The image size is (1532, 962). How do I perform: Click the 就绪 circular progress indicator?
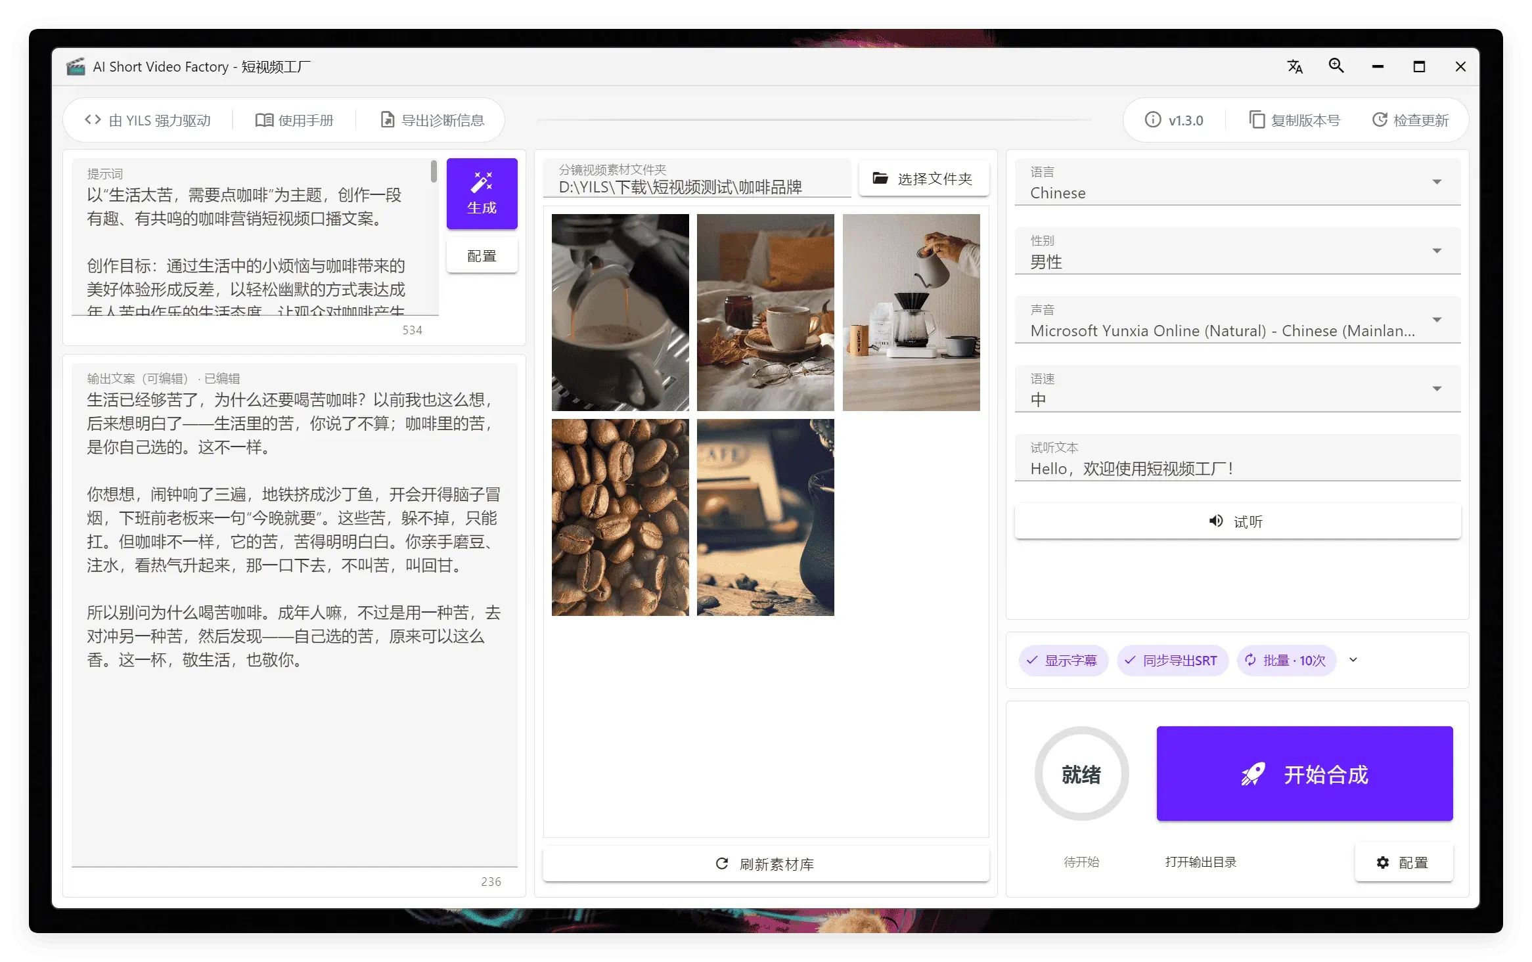1081,774
